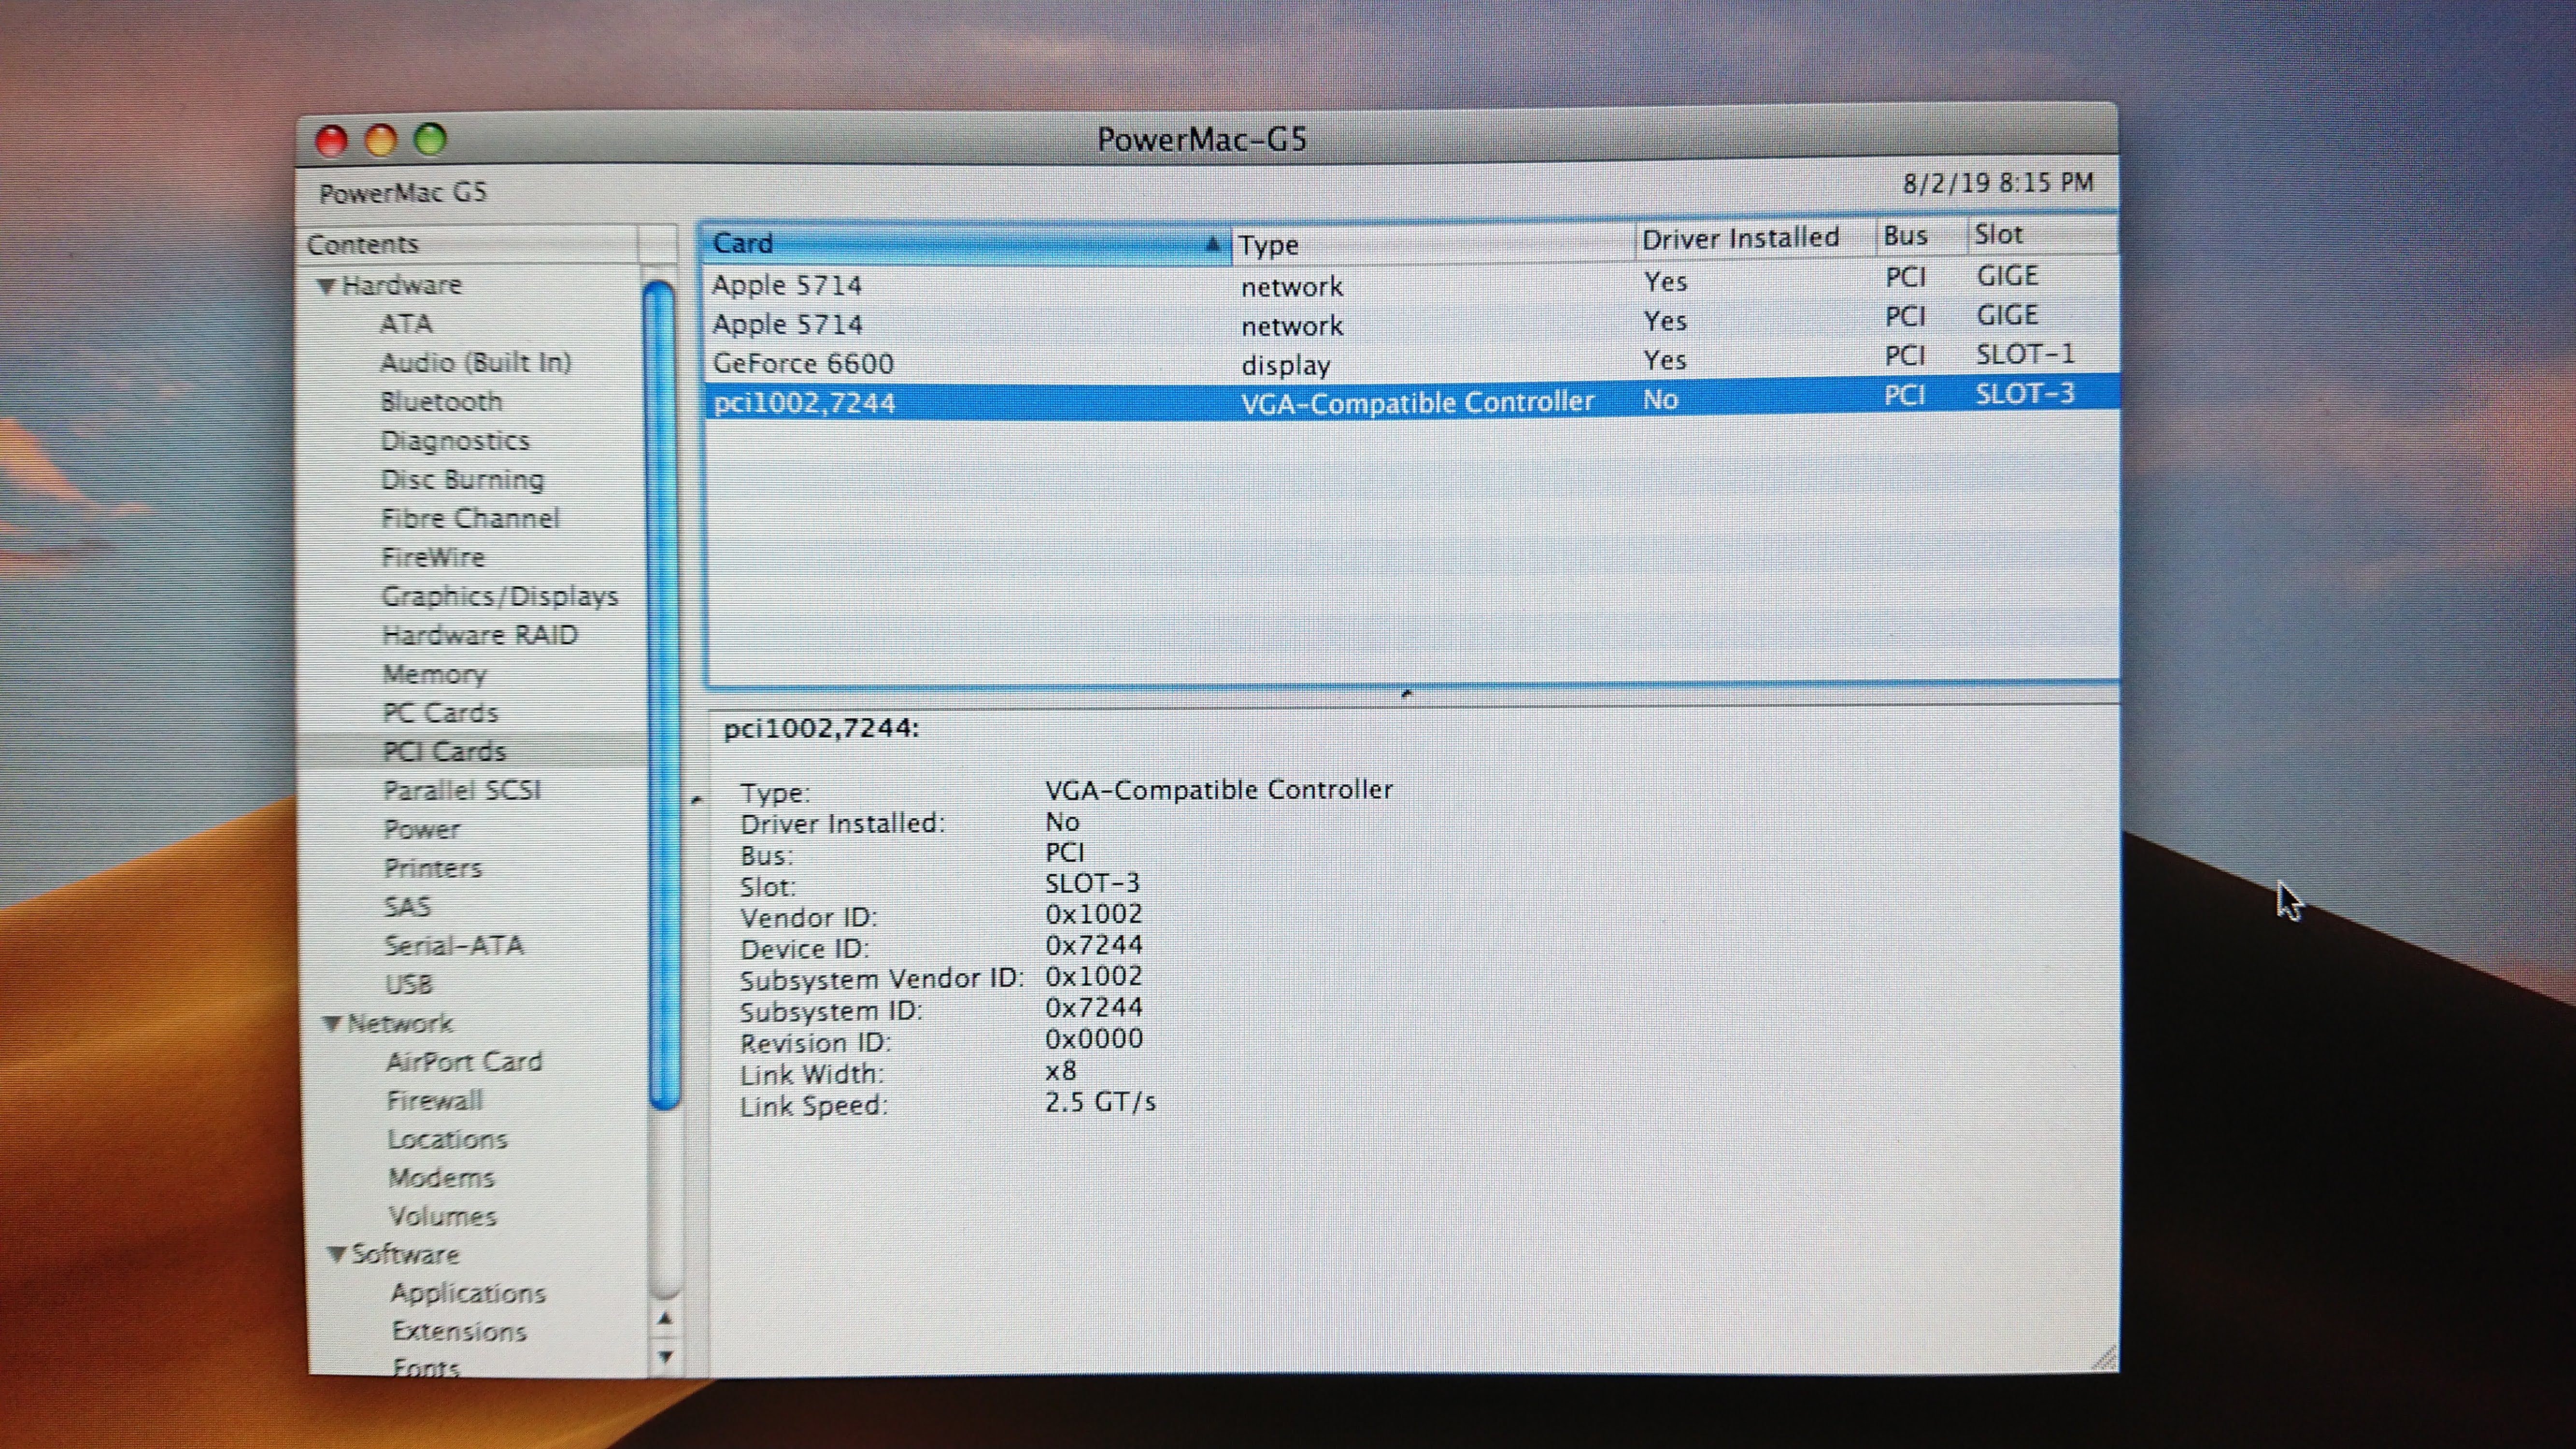This screenshot has width=2576, height=1449.
Task: Click the blue sidebar scrollbar thumb
Action: point(662,695)
